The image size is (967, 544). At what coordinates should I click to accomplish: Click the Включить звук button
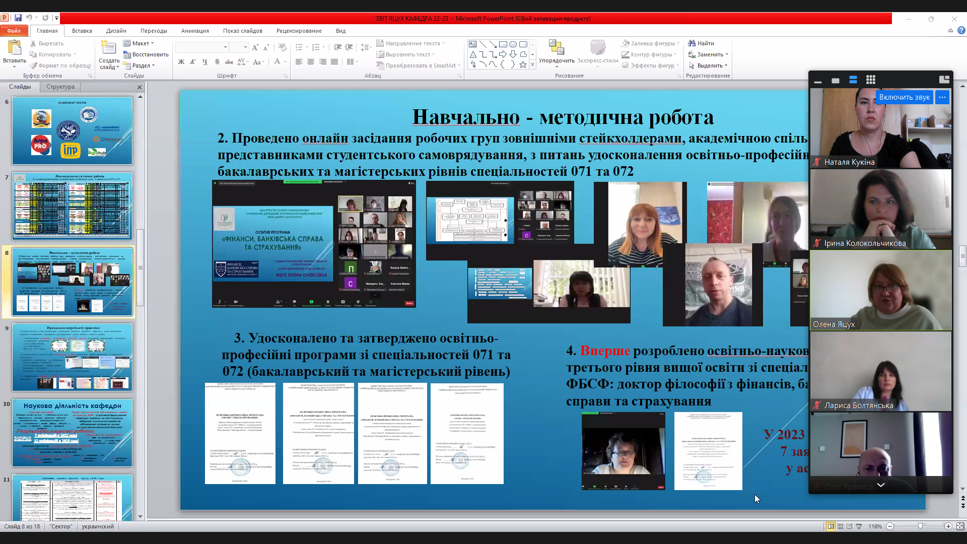tap(904, 97)
